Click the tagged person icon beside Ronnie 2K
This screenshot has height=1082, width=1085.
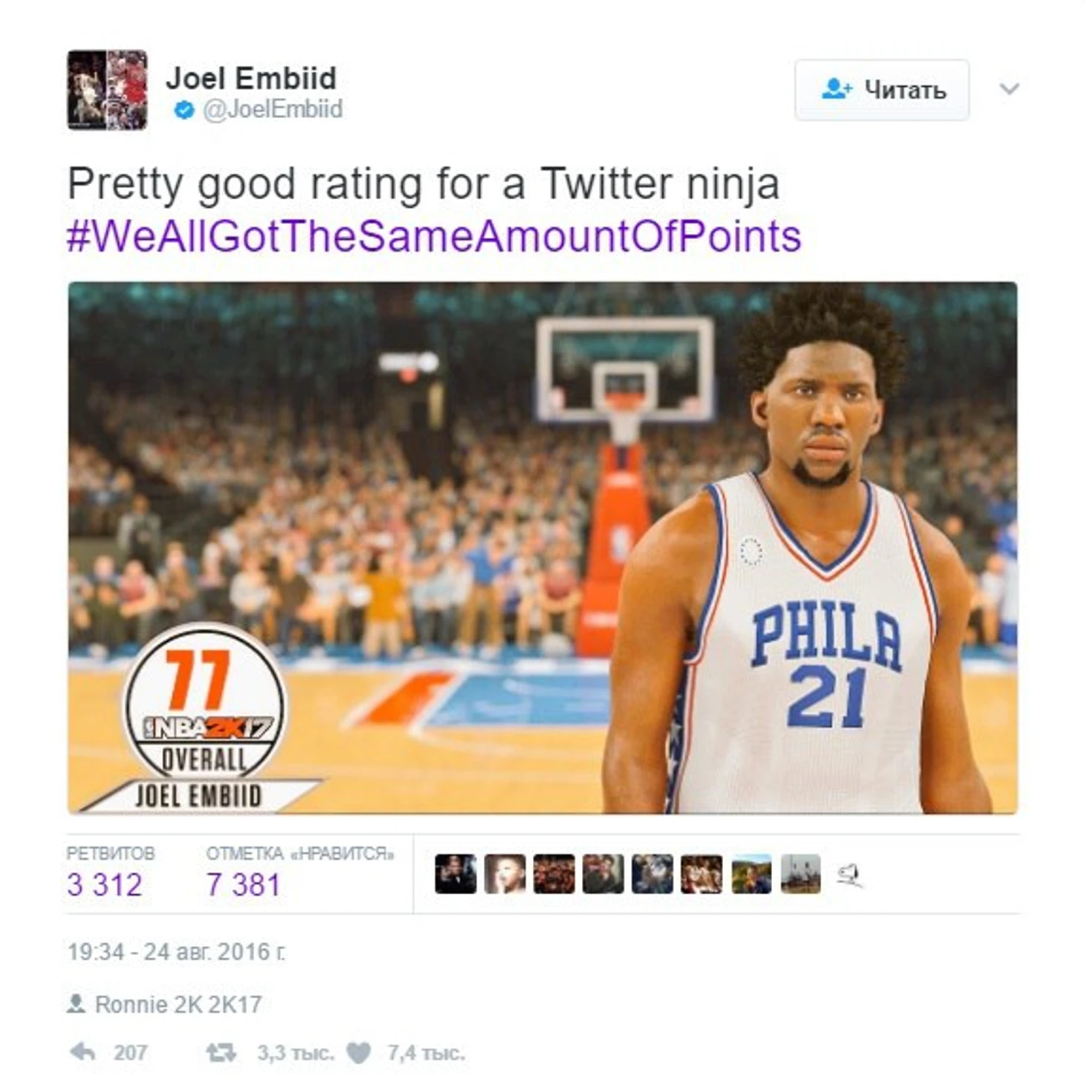(76, 1003)
